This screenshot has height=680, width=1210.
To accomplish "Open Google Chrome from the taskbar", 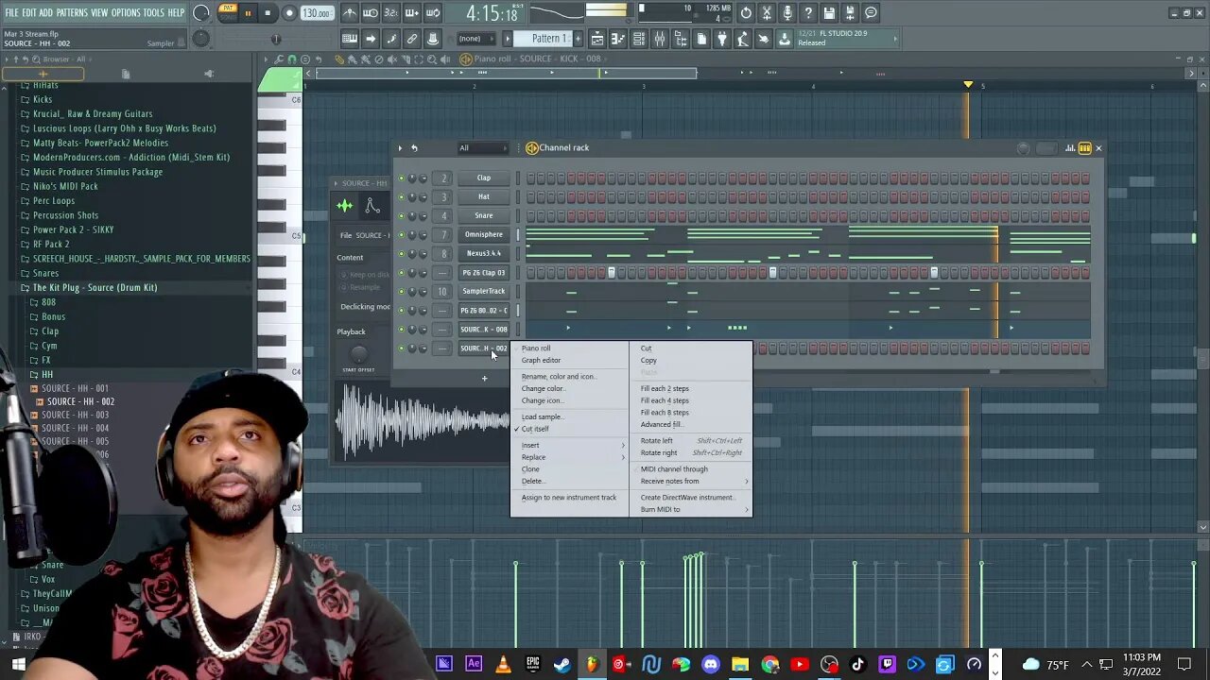I will [x=769, y=664].
